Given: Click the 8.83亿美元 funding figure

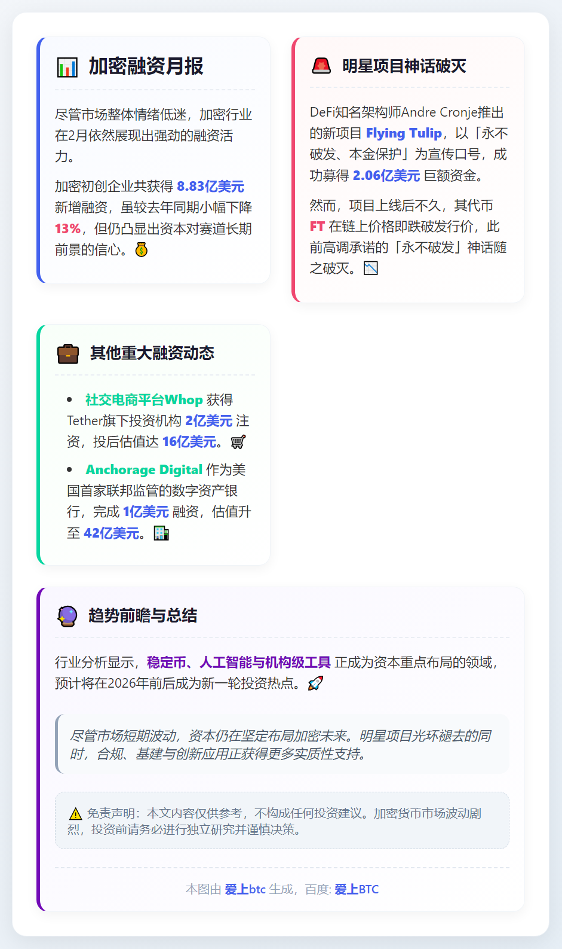Looking at the screenshot, I should pos(210,187).
